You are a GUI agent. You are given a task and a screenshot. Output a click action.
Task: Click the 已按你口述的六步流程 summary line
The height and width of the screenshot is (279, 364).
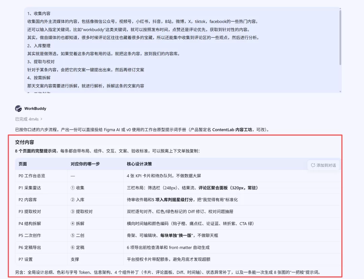(x=142, y=130)
